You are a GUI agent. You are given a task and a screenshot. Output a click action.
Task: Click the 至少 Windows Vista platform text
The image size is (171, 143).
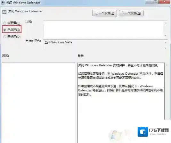click(x=58, y=42)
